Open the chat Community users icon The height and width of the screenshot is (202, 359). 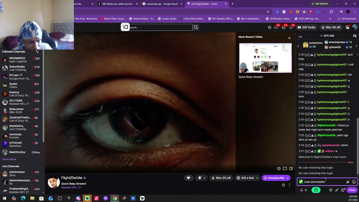[355, 36]
